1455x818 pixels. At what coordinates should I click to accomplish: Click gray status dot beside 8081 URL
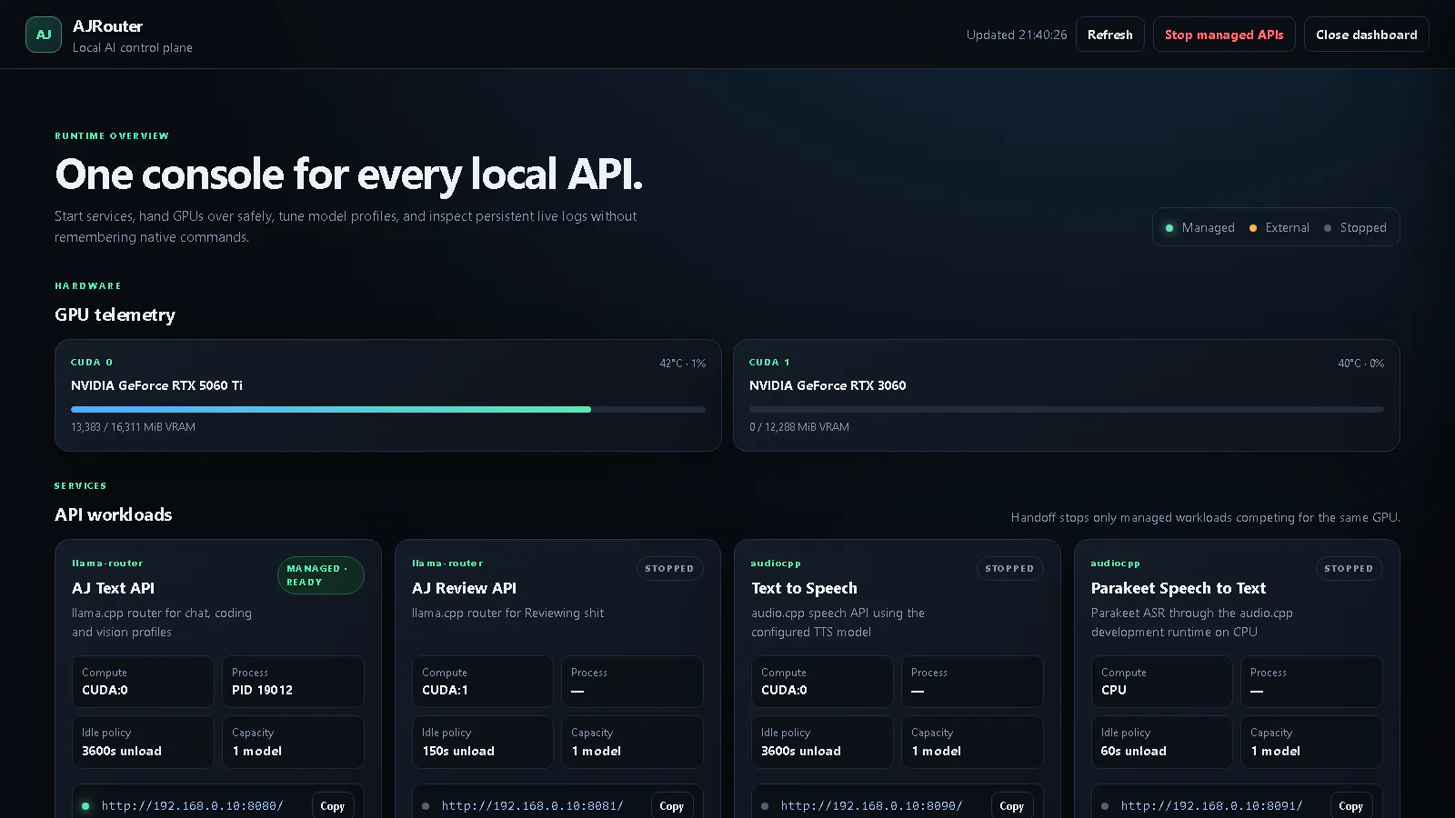426,806
